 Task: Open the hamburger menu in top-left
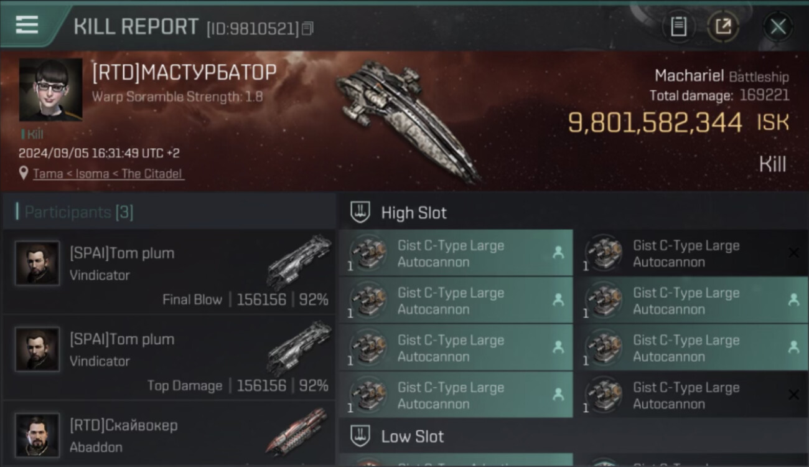pos(27,25)
